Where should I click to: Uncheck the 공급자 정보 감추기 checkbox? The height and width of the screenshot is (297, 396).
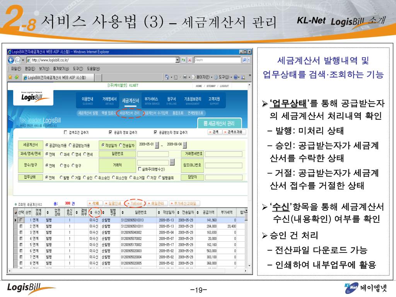tap(110, 132)
